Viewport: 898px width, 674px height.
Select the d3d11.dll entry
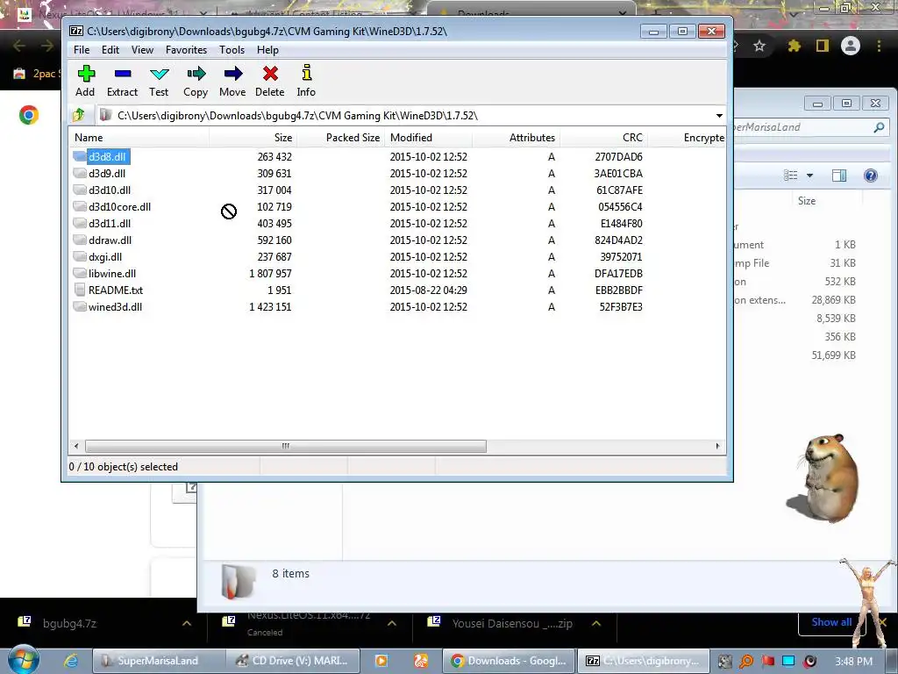pyautogui.click(x=110, y=224)
